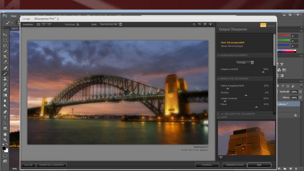The image size is (304, 171).
Task: Collapse the Kreative Schärfe section
Action: (218, 79)
